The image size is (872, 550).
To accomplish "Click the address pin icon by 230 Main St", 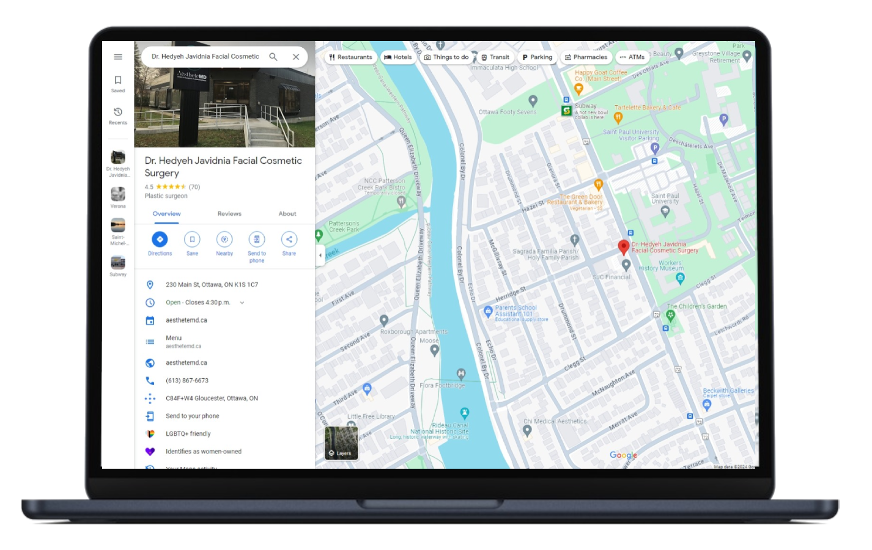I will (x=150, y=285).
